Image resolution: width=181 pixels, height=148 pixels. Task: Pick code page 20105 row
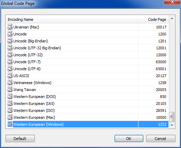(87, 104)
